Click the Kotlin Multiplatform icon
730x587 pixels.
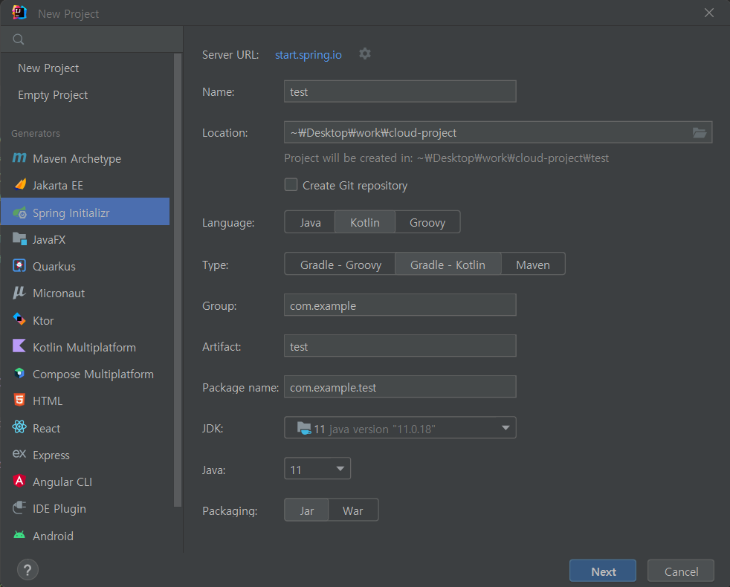coord(19,346)
